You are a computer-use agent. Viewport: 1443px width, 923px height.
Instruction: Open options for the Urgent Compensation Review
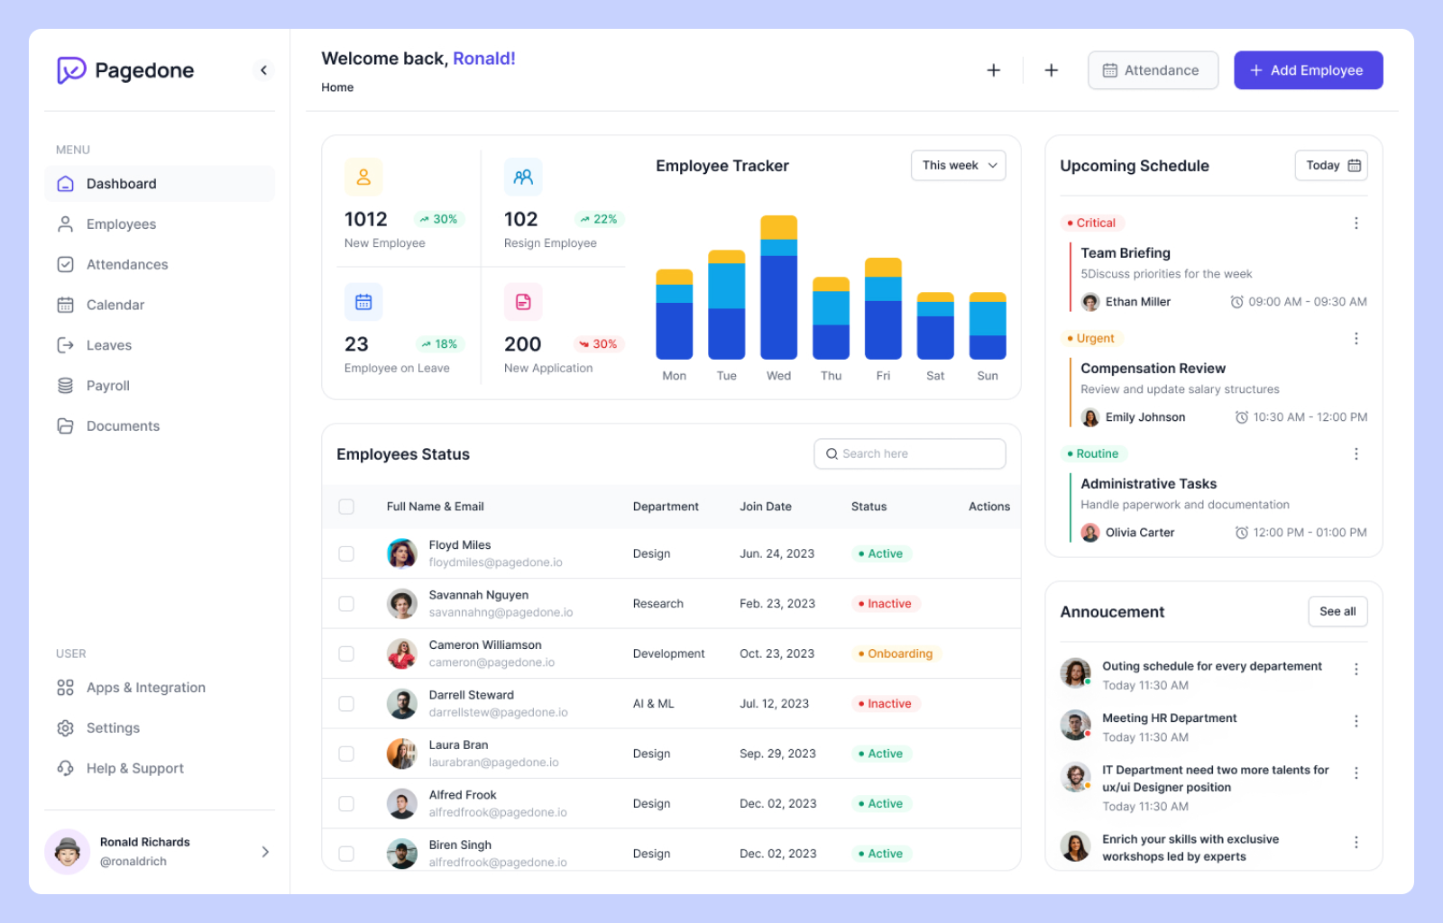click(1356, 339)
